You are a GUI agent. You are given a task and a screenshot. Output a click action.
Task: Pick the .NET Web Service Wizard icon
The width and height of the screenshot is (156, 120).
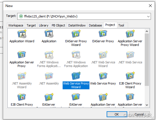[103, 55]
